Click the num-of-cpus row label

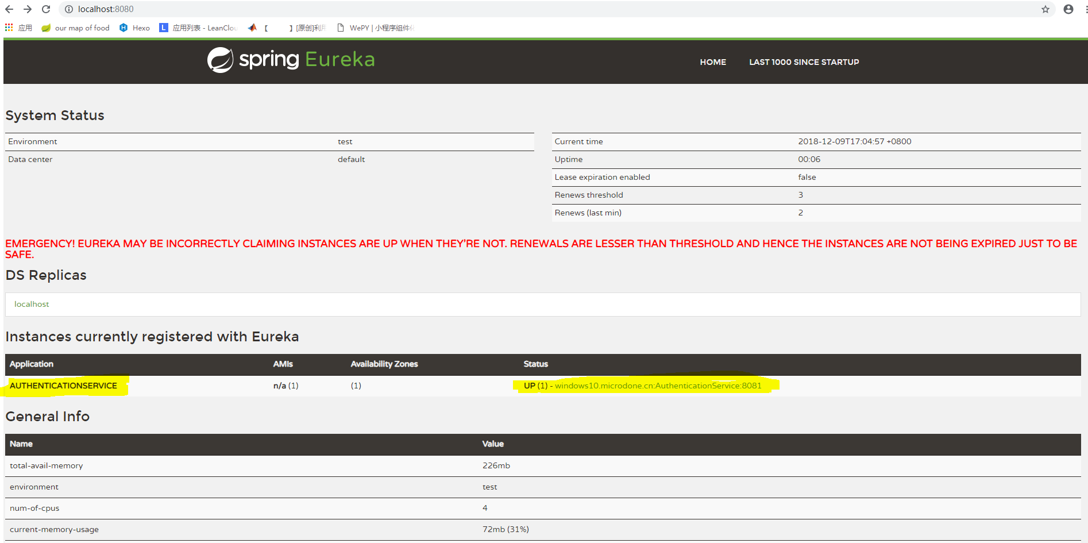(34, 508)
